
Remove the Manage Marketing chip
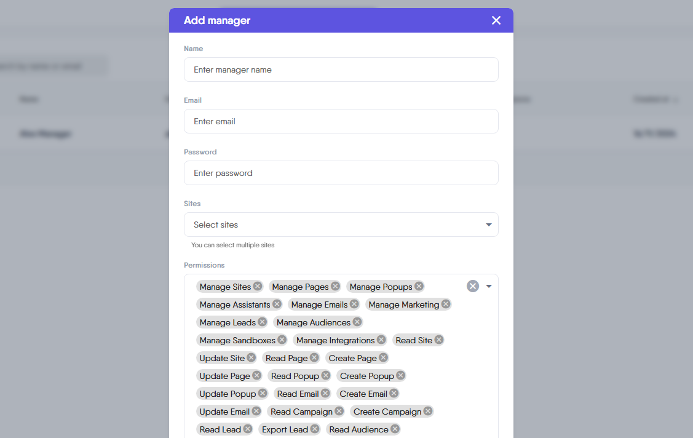(446, 304)
